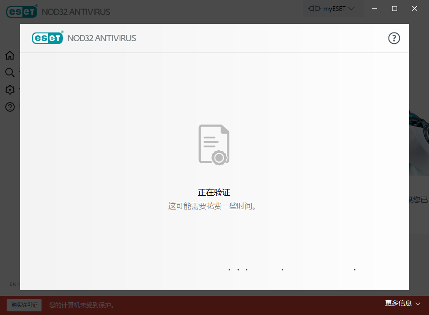429x315 pixels.
Task: Open the dialog help question mark icon
Action: pyautogui.click(x=394, y=38)
